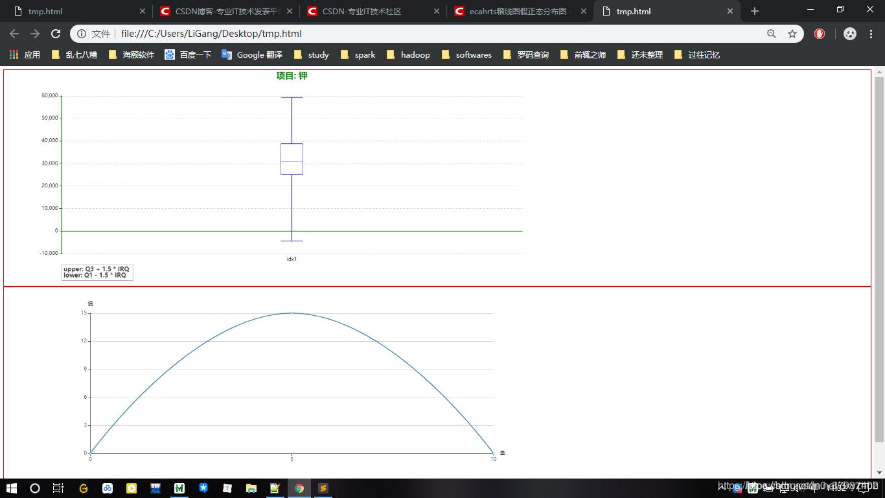The image size is (885, 498).
Task: Reload the current page
Action: click(56, 34)
